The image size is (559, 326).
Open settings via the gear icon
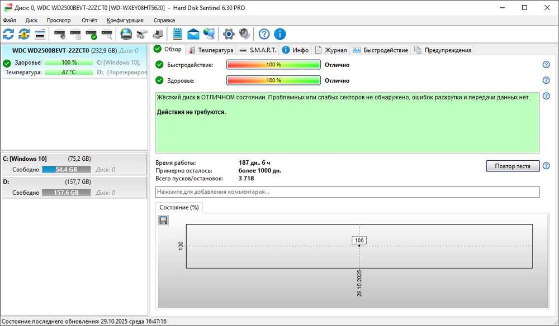click(x=229, y=34)
